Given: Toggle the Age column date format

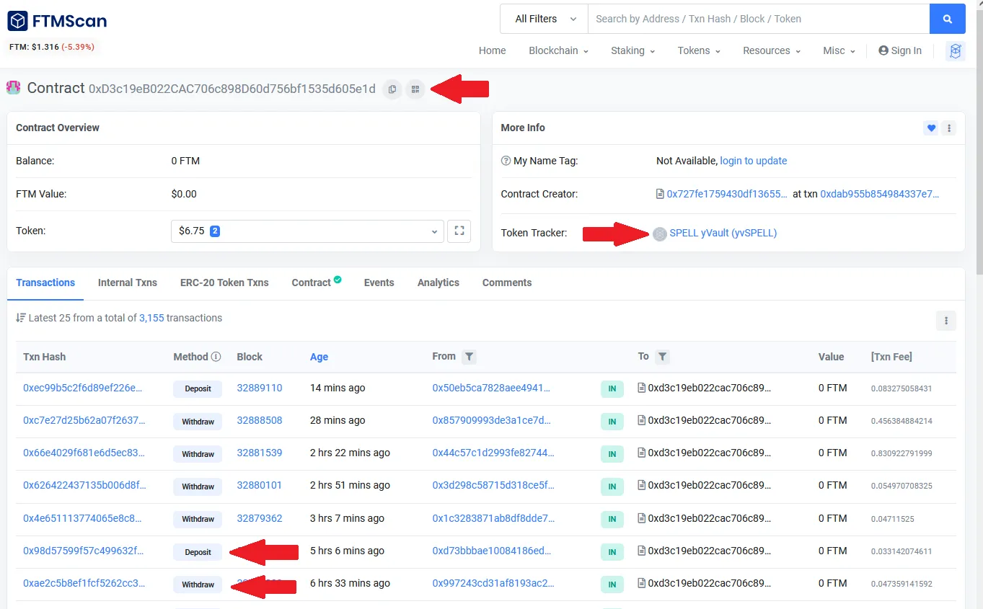Looking at the screenshot, I should click(x=319, y=357).
